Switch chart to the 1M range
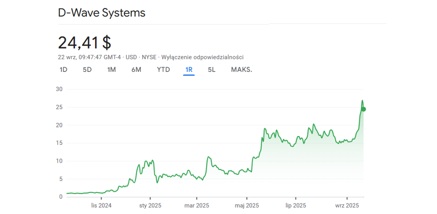This screenshot has width=437, height=214. (112, 70)
